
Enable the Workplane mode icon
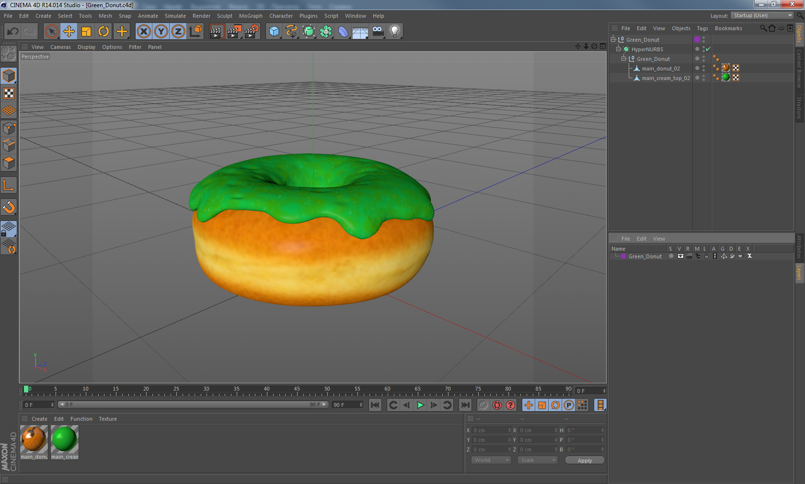[9, 110]
